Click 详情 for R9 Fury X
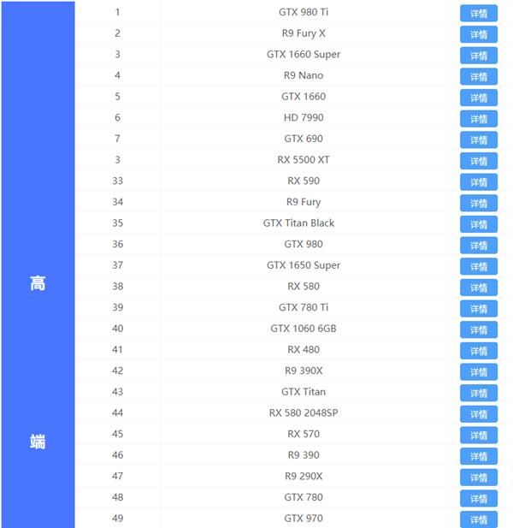Image resolution: width=513 pixels, height=528 pixels. (478, 34)
